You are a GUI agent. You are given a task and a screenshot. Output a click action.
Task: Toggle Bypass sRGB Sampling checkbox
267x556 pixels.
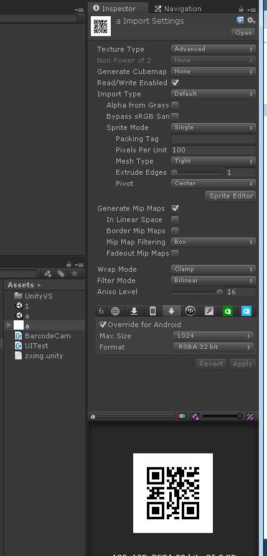(x=175, y=116)
